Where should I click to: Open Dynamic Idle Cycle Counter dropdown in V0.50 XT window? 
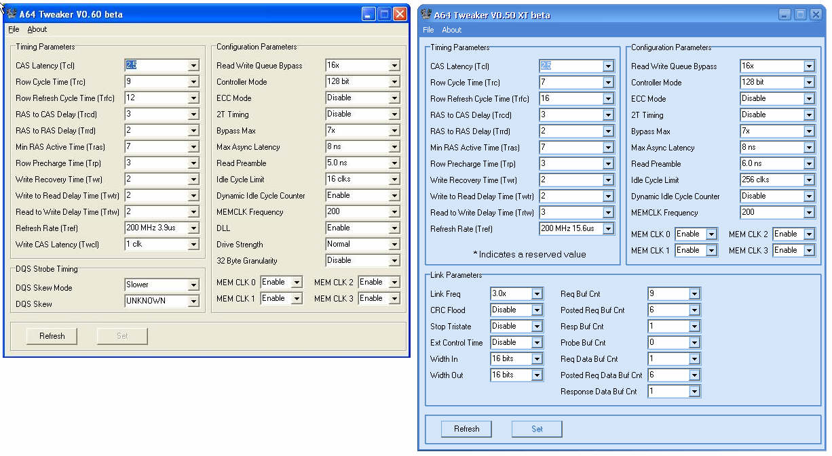809,196
